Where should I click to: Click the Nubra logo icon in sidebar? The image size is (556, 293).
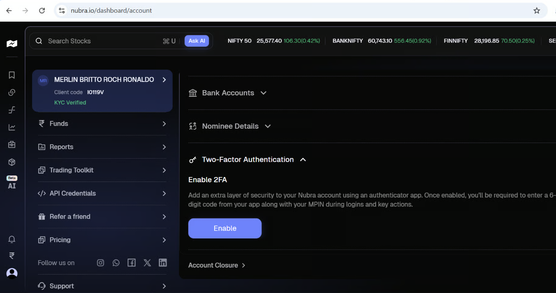(x=12, y=43)
